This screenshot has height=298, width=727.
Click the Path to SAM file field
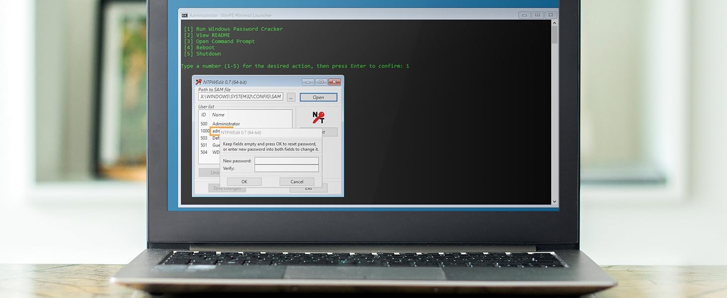(241, 97)
